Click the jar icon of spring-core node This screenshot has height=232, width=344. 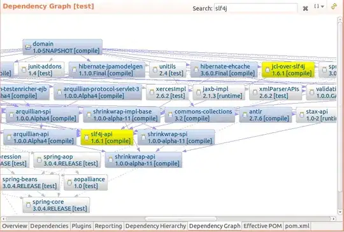coord(28,205)
